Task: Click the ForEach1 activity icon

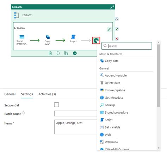Action: coord(17,15)
